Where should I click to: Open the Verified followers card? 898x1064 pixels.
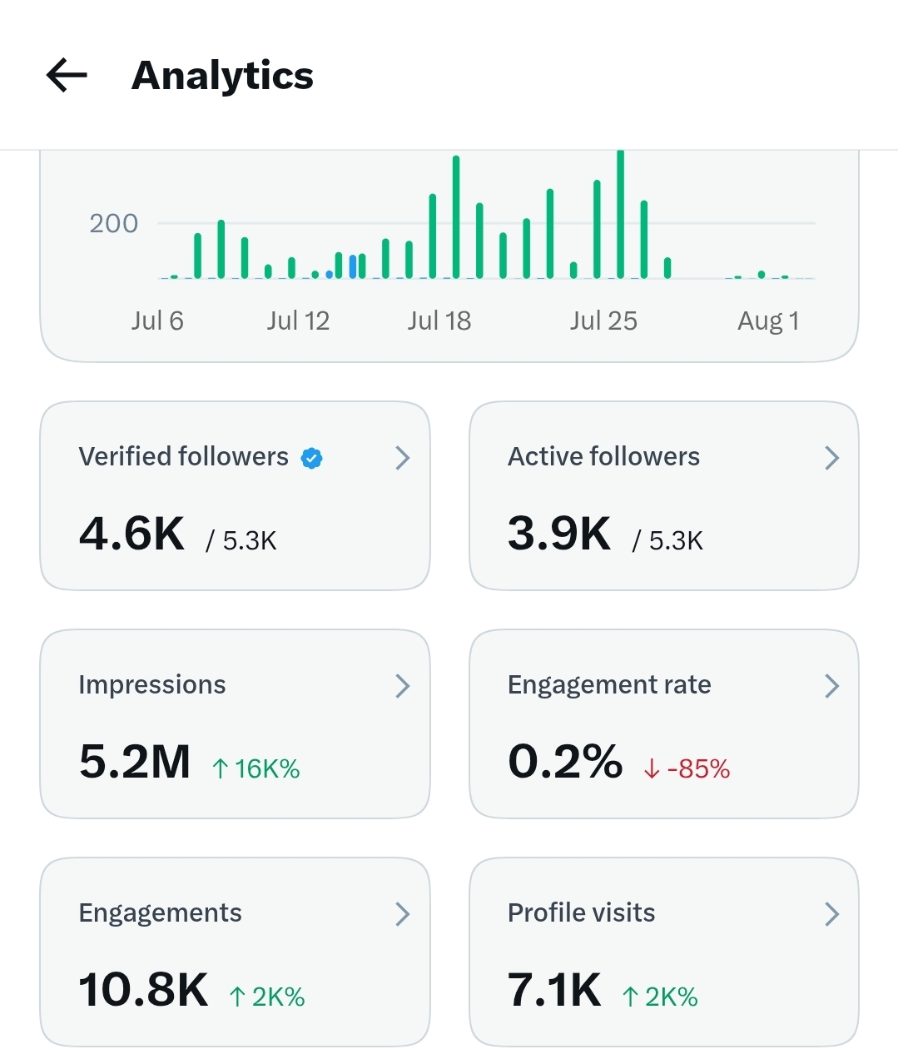tap(235, 496)
